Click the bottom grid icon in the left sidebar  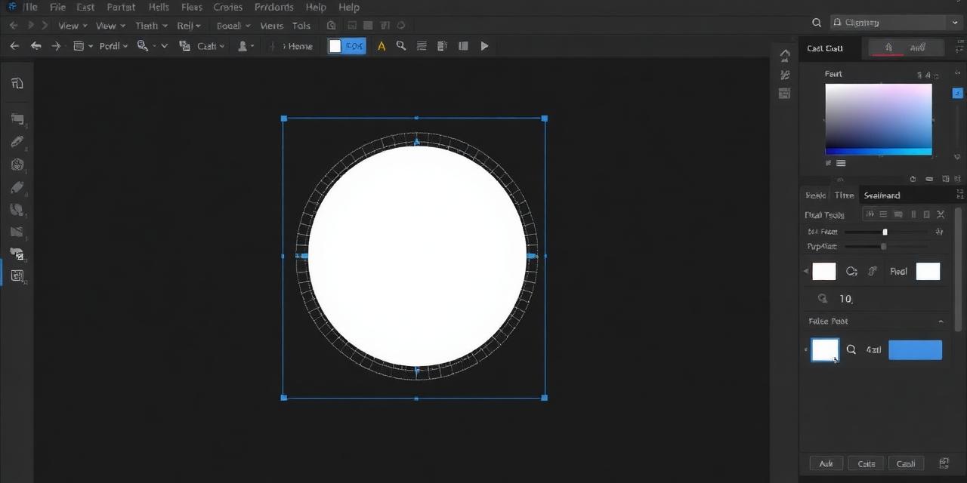(17, 275)
